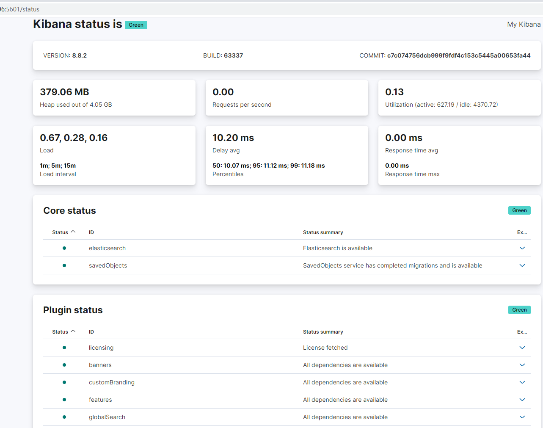Click the commit hash value
The width and height of the screenshot is (543, 428).
click(x=458, y=55)
